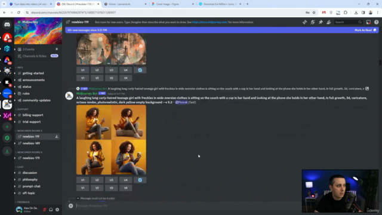Click the @Prorok mention in the prompt

pyautogui.click(x=181, y=102)
